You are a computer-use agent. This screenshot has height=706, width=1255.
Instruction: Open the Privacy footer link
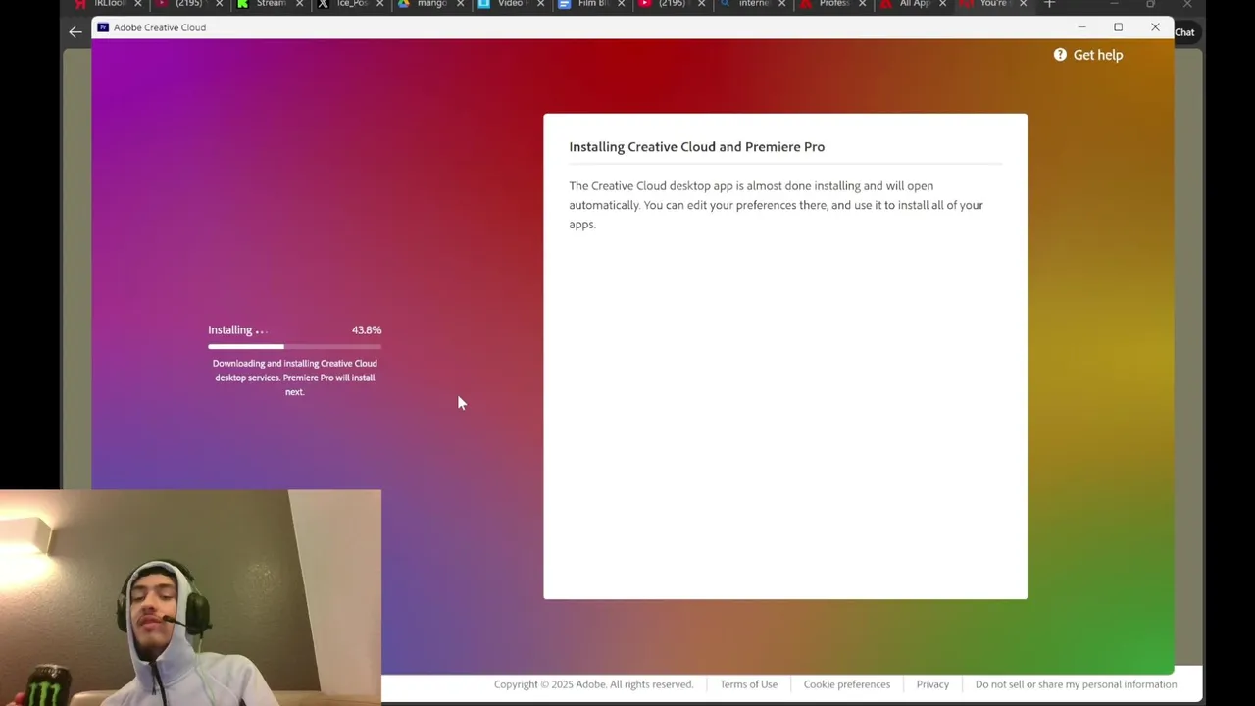932,684
